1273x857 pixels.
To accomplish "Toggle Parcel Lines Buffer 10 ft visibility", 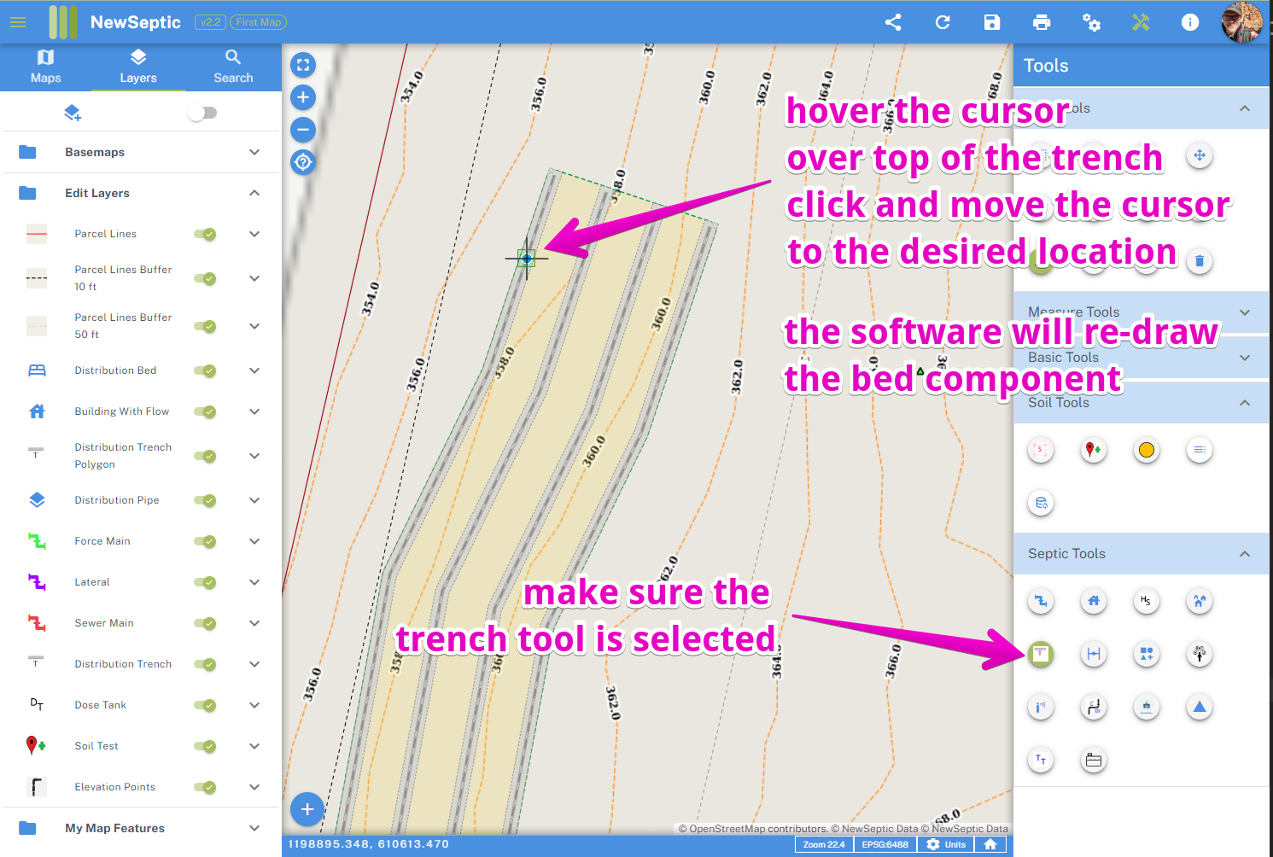I will coord(205,278).
